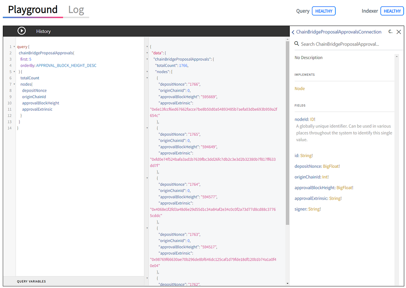Focus the Search ChainBridgeProposalApproval field
Screen dimensions: 406x288
click(x=347, y=44)
